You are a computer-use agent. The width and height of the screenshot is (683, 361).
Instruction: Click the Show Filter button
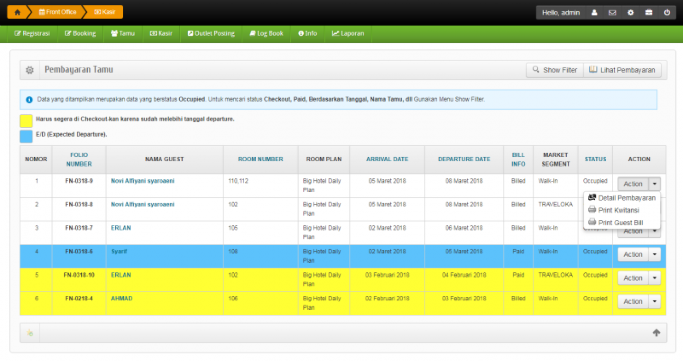[554, 70]
